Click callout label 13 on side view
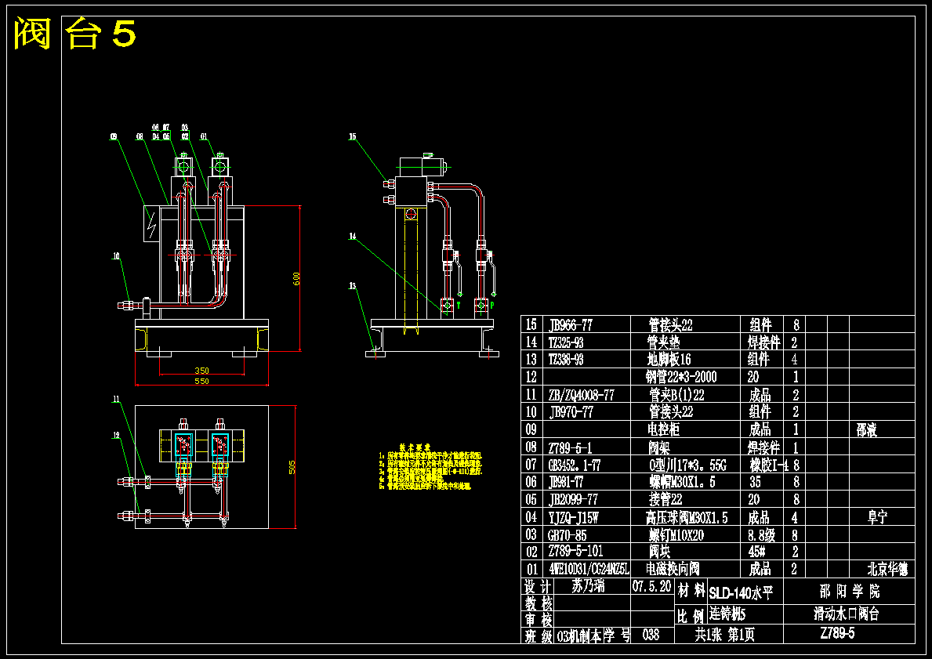This screenshot has width=932, height=659. pos(353,287)
